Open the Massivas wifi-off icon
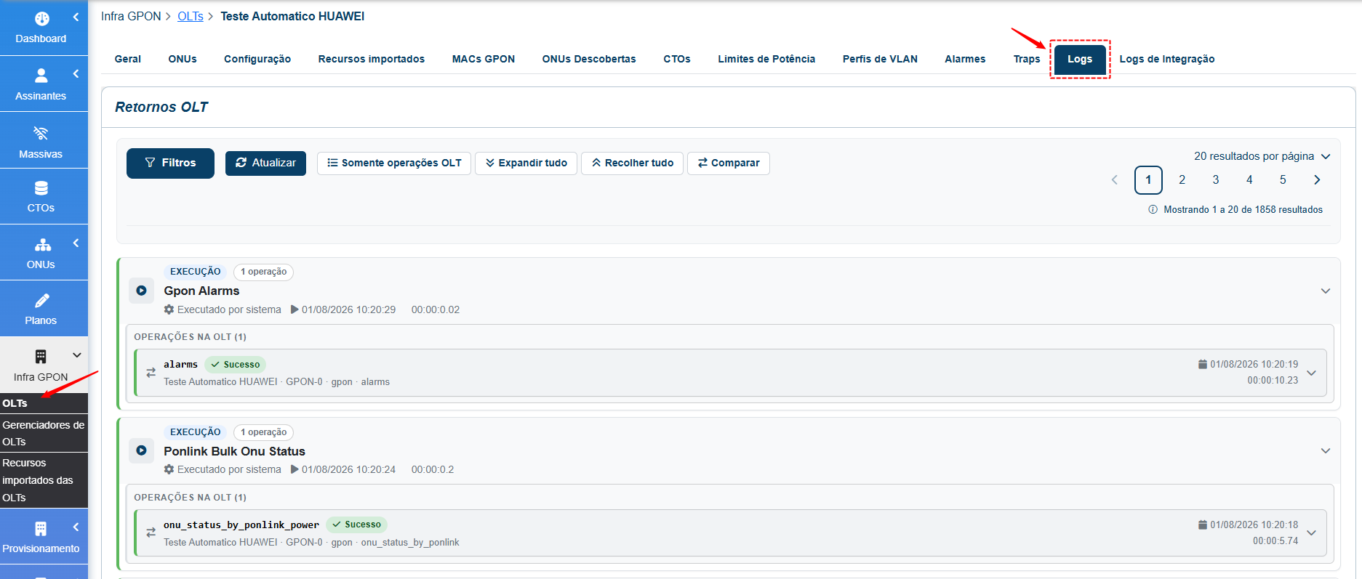Image resolution: width=1362 pixels, height=579 pixels. tap(41, 133)
